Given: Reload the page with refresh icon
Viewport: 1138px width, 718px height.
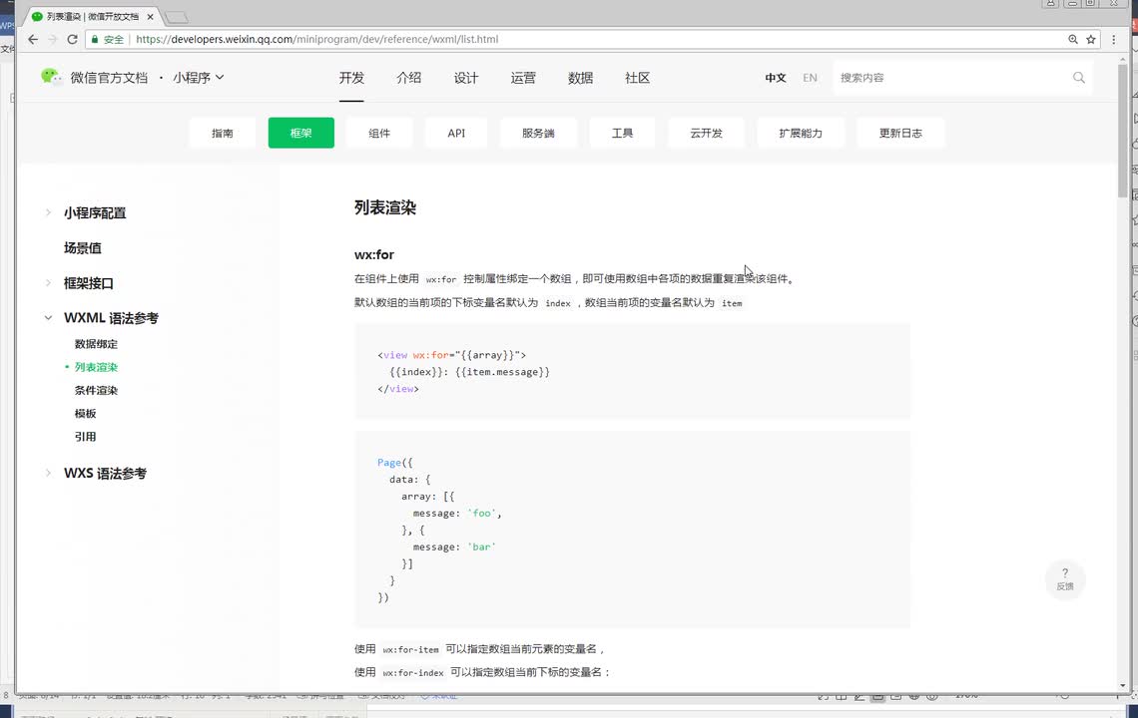Looking at the screenshot, I should [72, 39].
